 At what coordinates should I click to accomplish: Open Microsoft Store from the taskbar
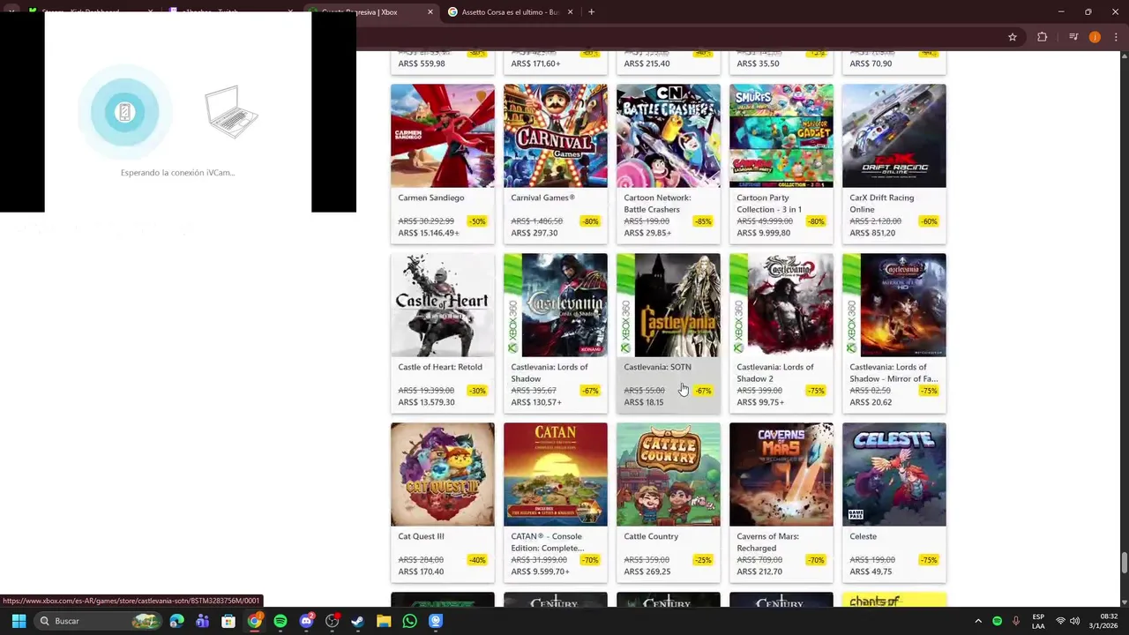coord(228,621)
